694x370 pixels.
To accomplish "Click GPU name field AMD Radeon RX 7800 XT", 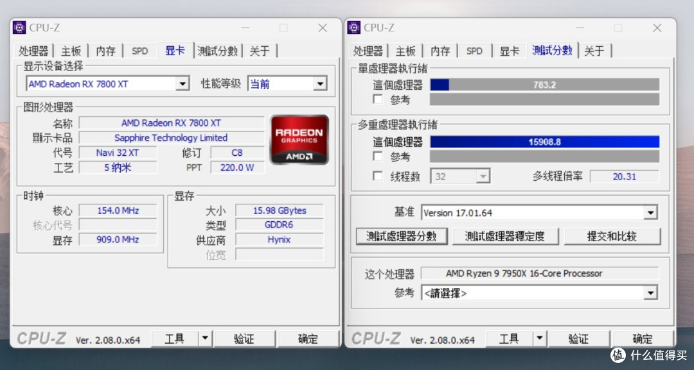I will point(172,122).
